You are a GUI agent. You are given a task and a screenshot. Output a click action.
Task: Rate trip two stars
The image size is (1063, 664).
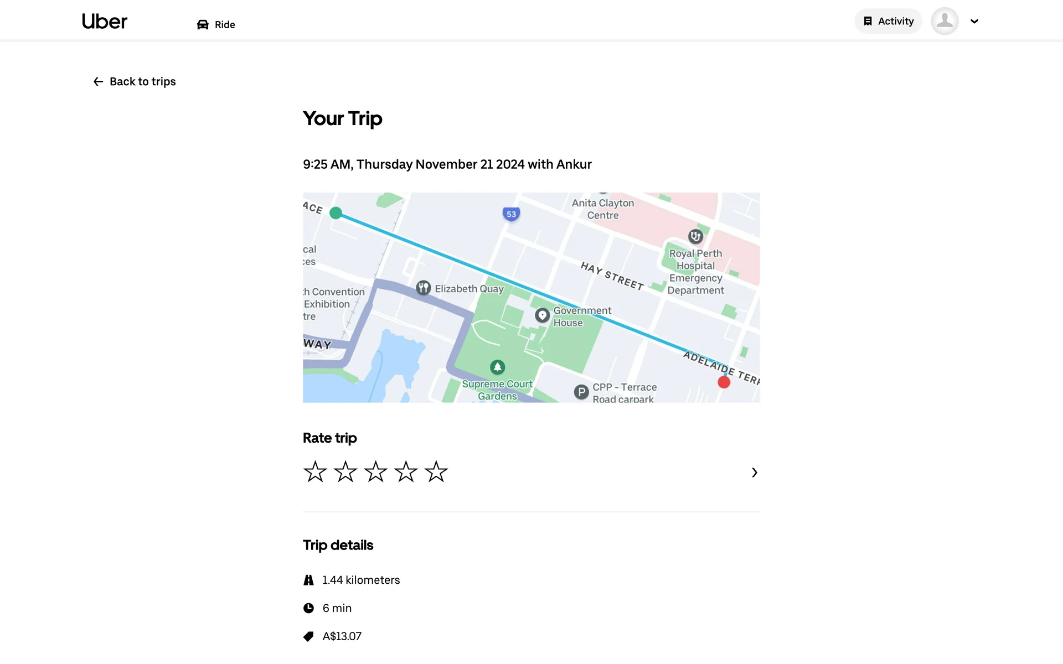(x=345, y=471)
